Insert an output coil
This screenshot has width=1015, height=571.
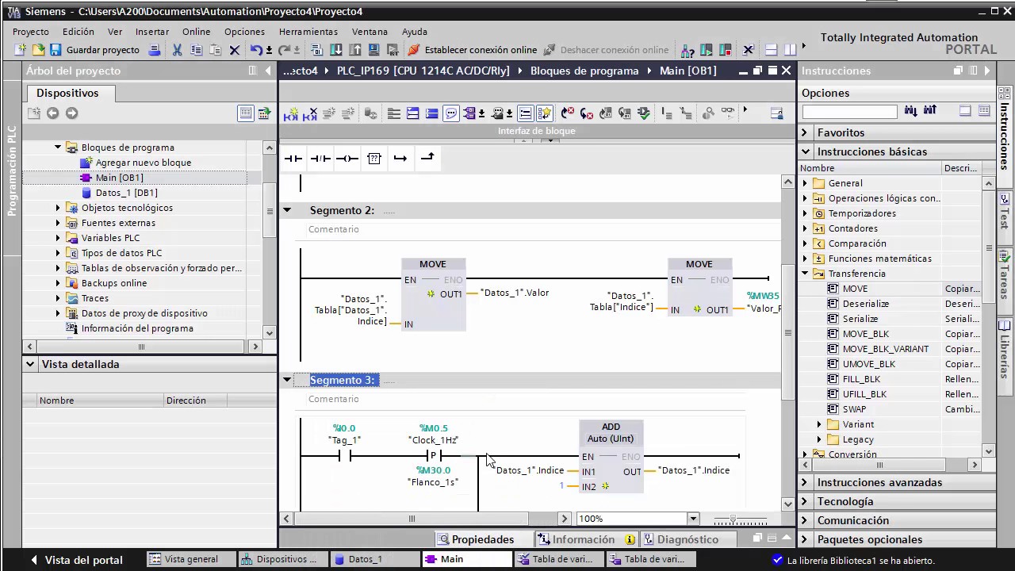coord(347,159)
